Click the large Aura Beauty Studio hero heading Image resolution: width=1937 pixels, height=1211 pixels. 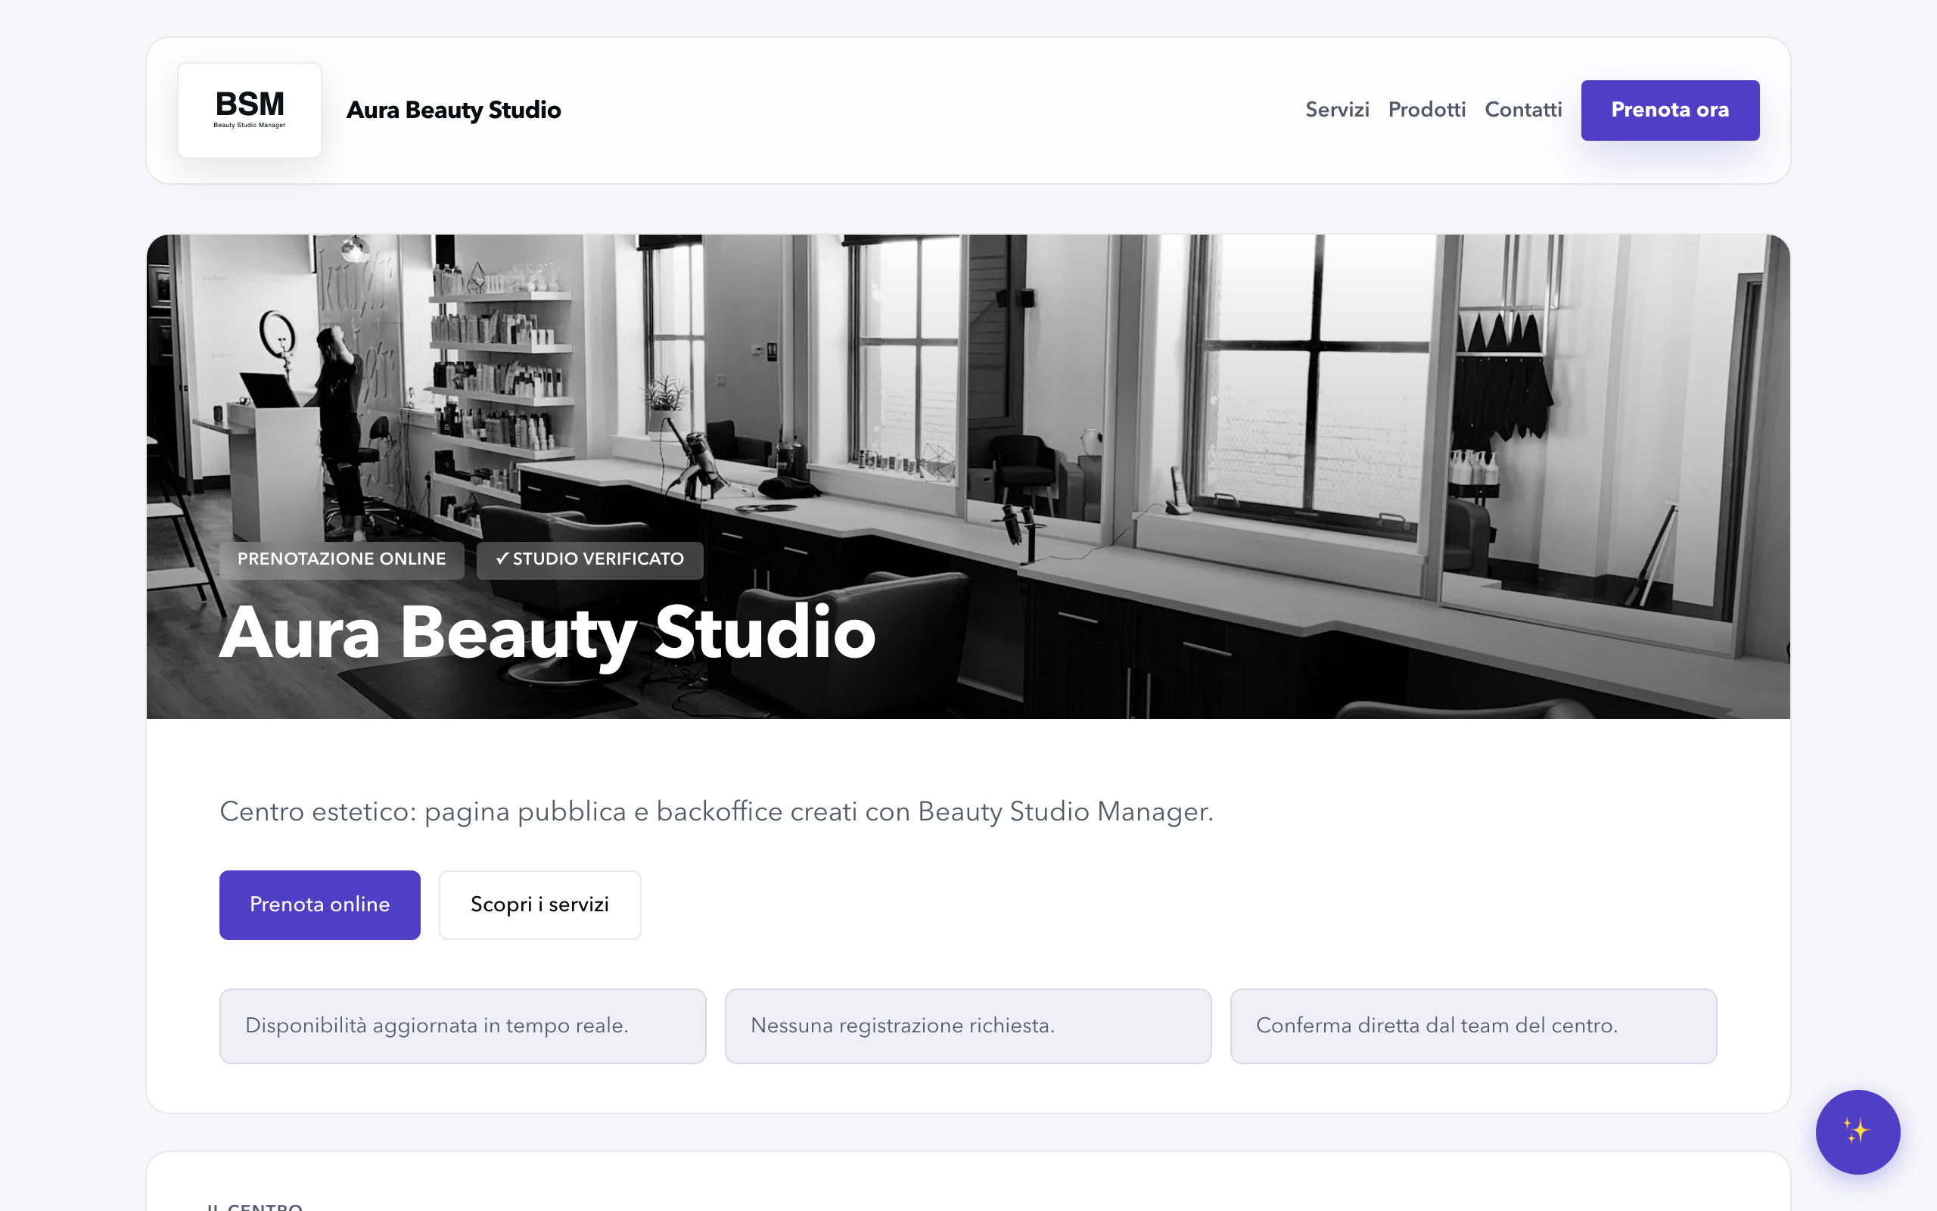click(x=548, y=633)
